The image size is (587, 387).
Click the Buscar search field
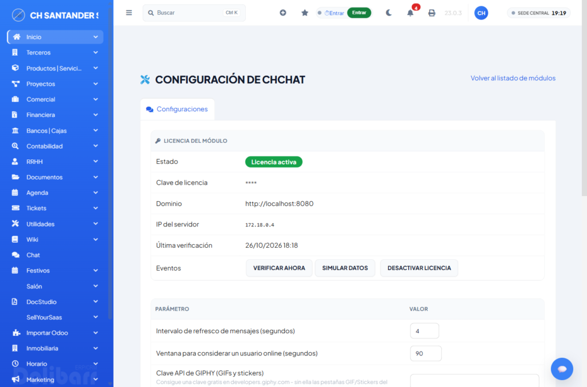pyautogui.click(x=194, y=13)
